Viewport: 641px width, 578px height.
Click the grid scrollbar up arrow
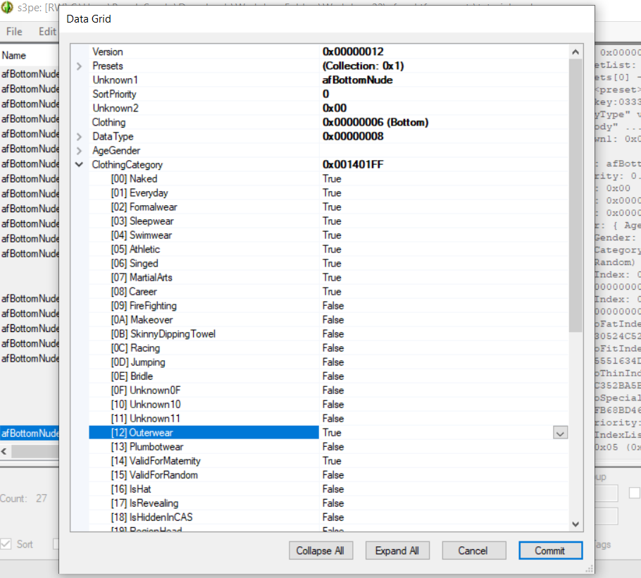tap(575, 52)
